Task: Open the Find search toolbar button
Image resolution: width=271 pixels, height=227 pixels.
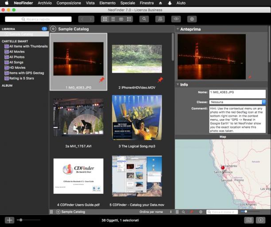Action: tap(144, 19)
